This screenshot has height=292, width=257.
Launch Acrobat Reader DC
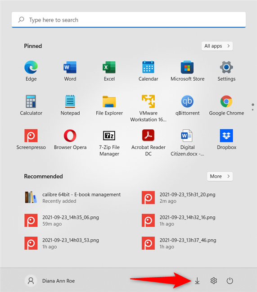pyautogui.click(x=148, y=143)
